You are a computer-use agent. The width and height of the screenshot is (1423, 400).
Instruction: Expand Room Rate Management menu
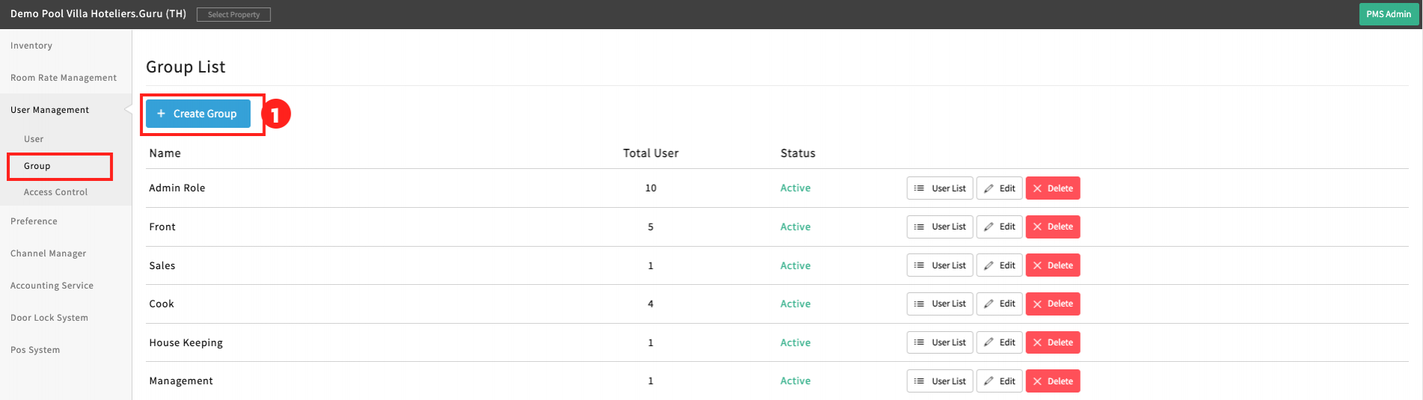coord(64,78)
